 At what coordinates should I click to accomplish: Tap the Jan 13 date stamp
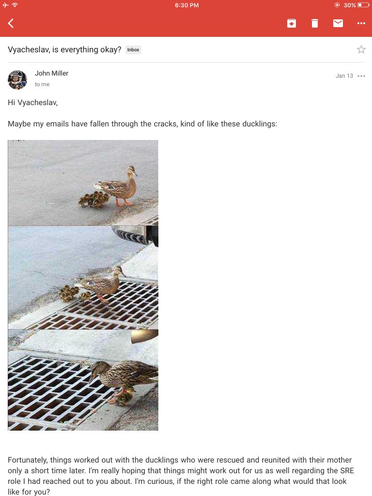(344, 76)
